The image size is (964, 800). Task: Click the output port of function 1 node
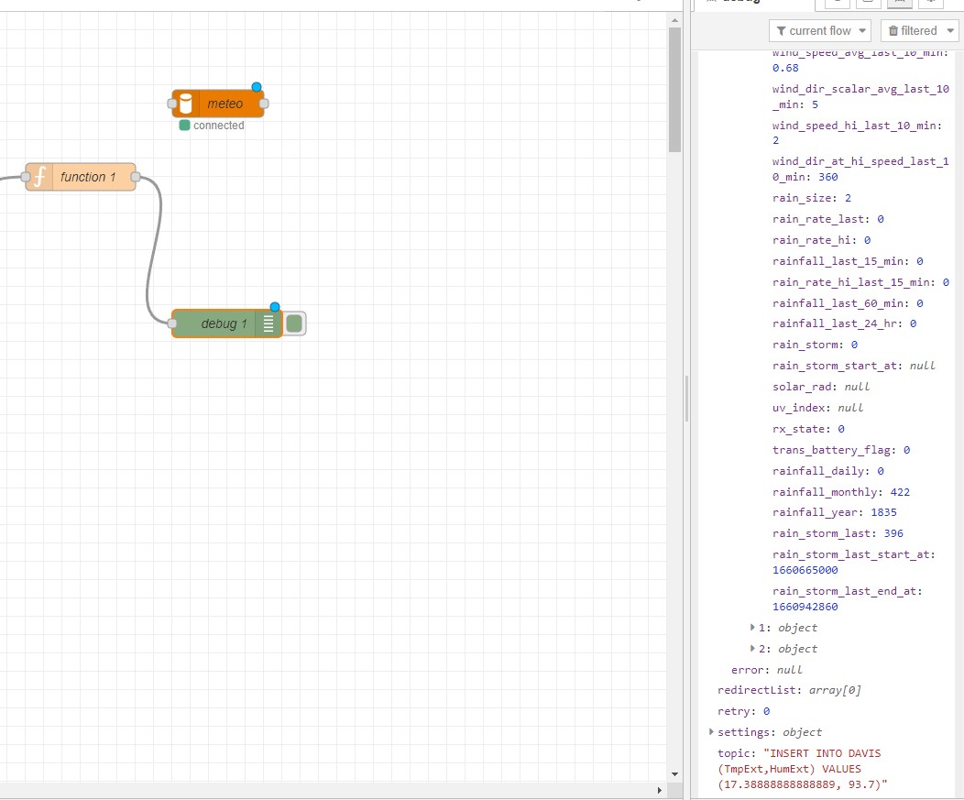pos(136,177)
